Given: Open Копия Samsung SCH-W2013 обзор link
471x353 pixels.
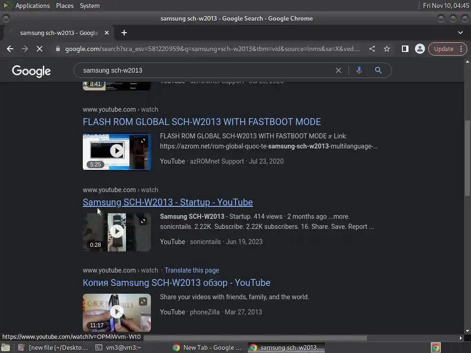Looking at the screenshot, I should pos(176,283).
